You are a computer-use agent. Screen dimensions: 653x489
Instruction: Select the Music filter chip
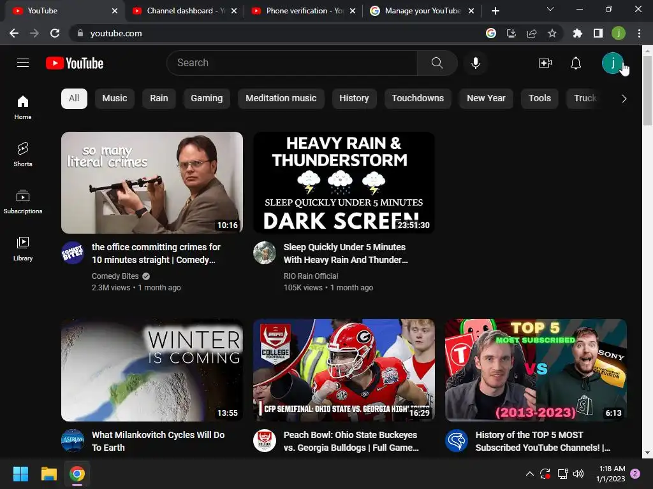click(x=115, y=99)
